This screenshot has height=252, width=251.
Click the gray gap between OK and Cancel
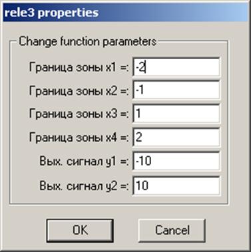click(x=126, y=230)
